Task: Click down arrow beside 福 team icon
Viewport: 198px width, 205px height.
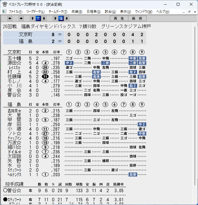Action: click(x=67, y=19)
